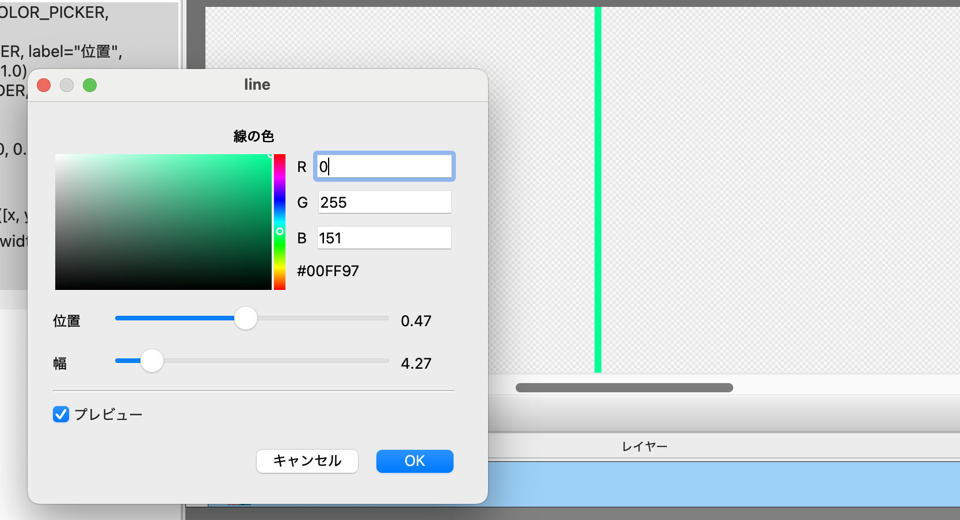Select the レイヤー panel header
The image size is (960, 520).
click(645, 446)
